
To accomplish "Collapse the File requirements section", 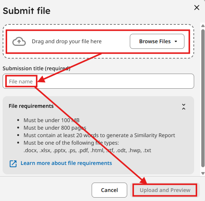I will pyautogui.click(x=184, y=107).
